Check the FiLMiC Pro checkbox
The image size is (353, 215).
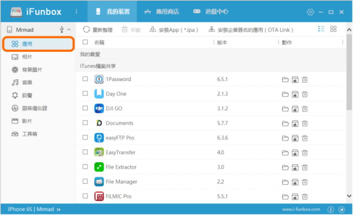tap(85, 196)
